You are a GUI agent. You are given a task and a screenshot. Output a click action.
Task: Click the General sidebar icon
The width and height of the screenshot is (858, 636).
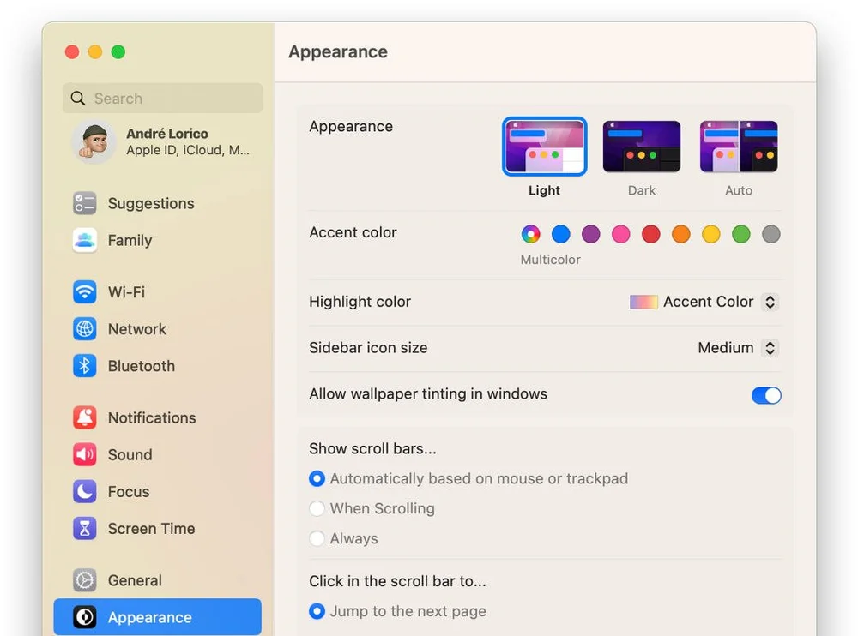click(134, 580)
